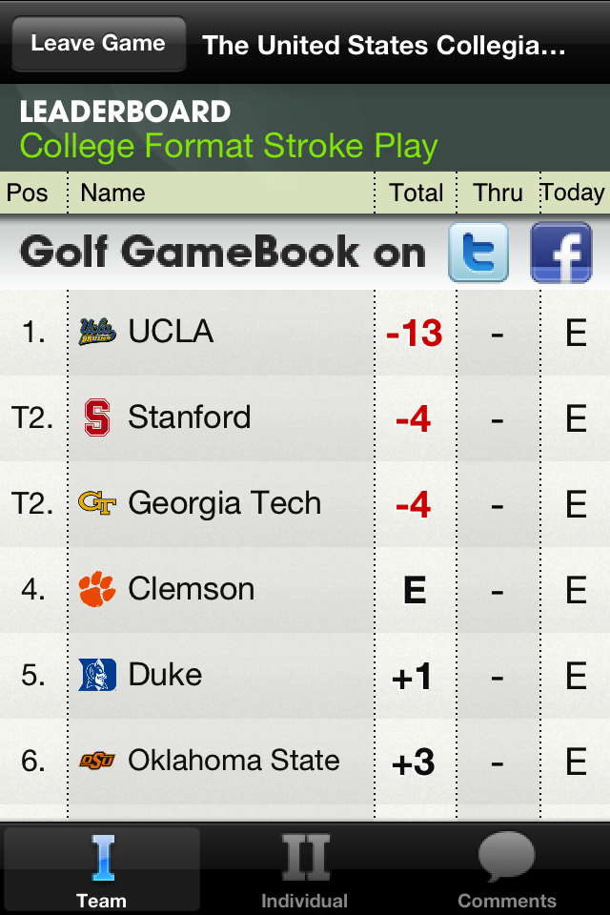Tap the Oklahoma State OSU logo
This screenshot has height=915, width=610.
coord(97,761)
